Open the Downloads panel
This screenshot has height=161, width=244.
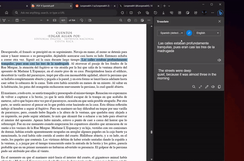point(163,13)
